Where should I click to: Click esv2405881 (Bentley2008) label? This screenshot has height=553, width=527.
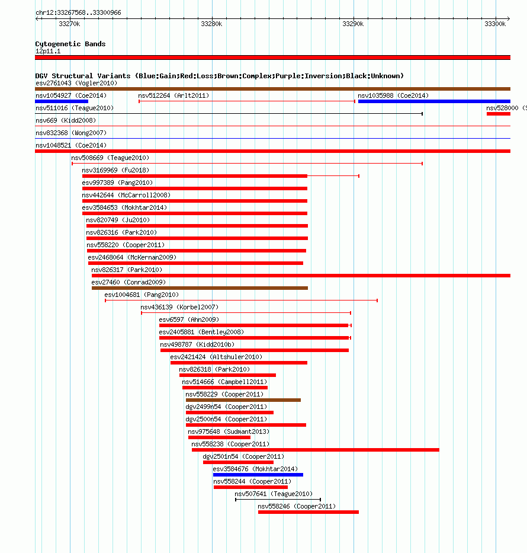[201, 333]
